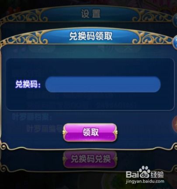Image resolution: width=177 pixels, height=189 pixels.
Task: Click the gold ornament right of 兑换码领取
Action: [x=153, y=38]
